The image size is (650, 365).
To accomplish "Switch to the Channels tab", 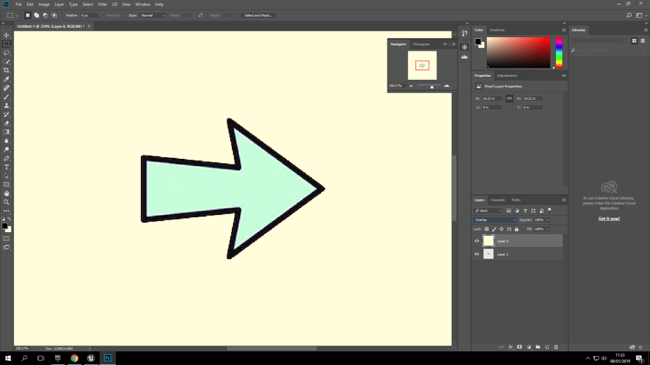I will pyautogui.click(x=498, y=200).
